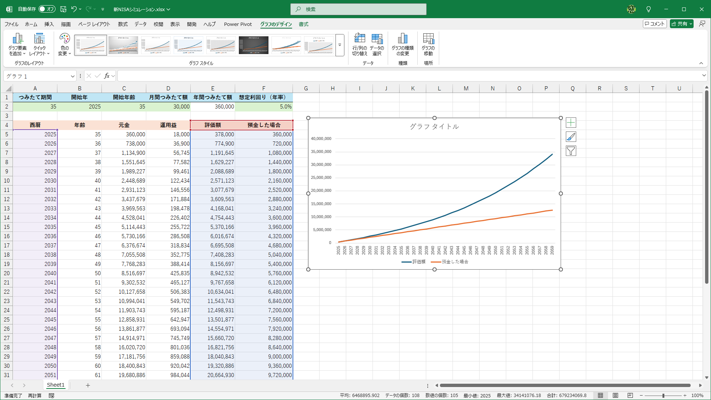Expand the chart styles gallery
This screenshot has width=711, height=400.
coord(340,45)
